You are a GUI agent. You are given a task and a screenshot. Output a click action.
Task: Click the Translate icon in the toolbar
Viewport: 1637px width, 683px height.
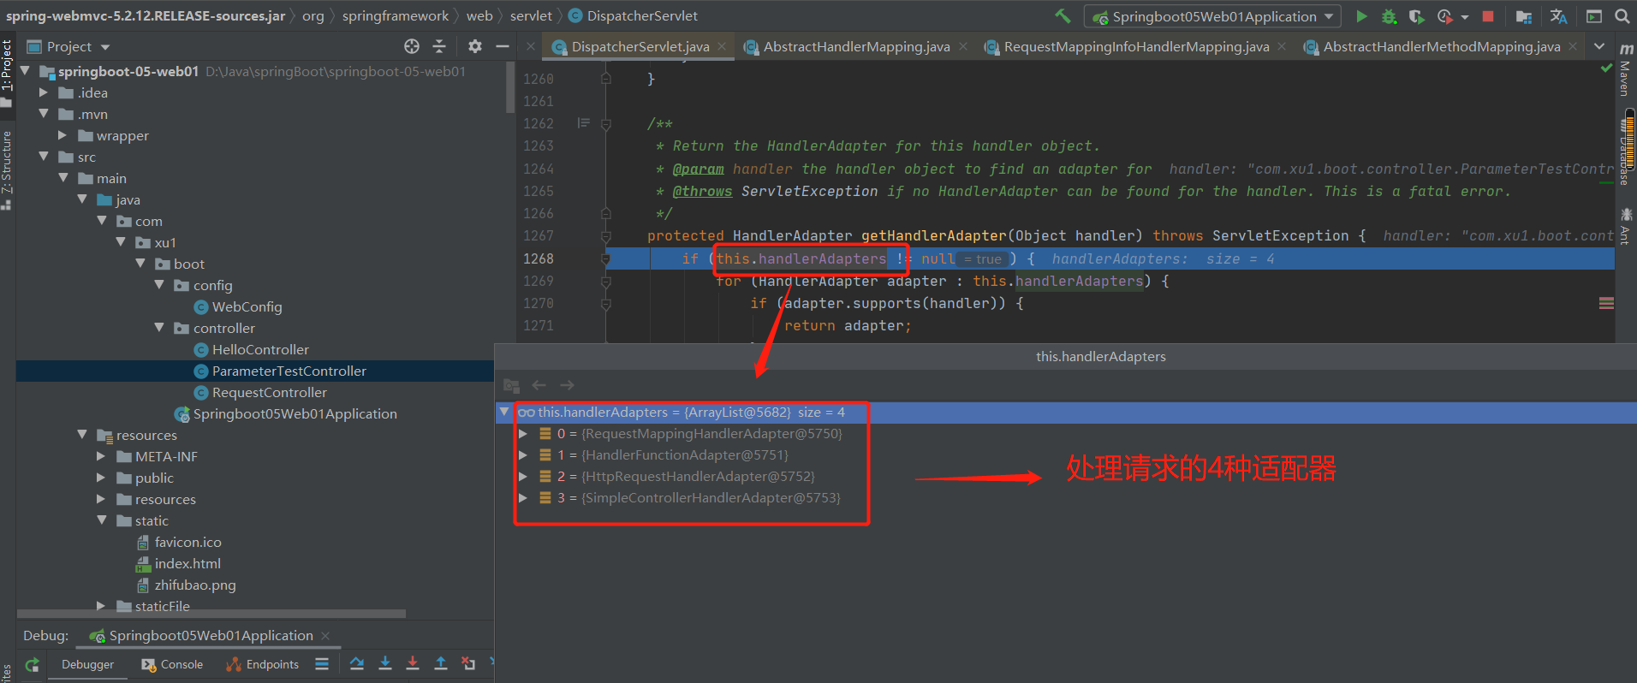(1558, 15)
